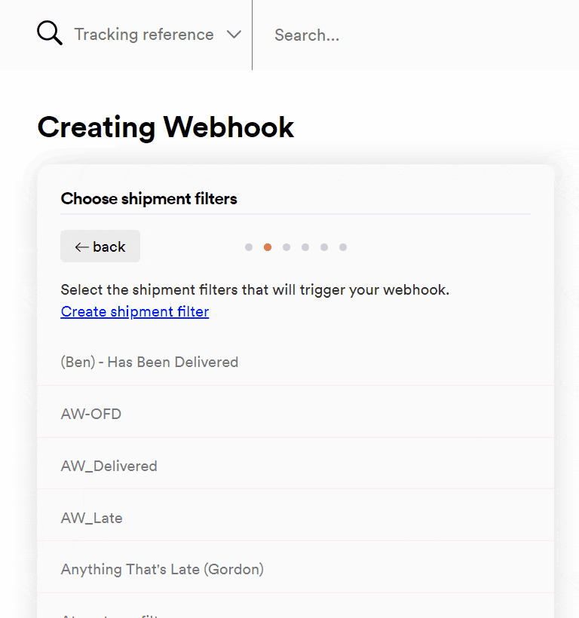Viewport: 579px width, 618px height.
Task: Open the Tracking reference dropdown
Action: click(144, 34)
